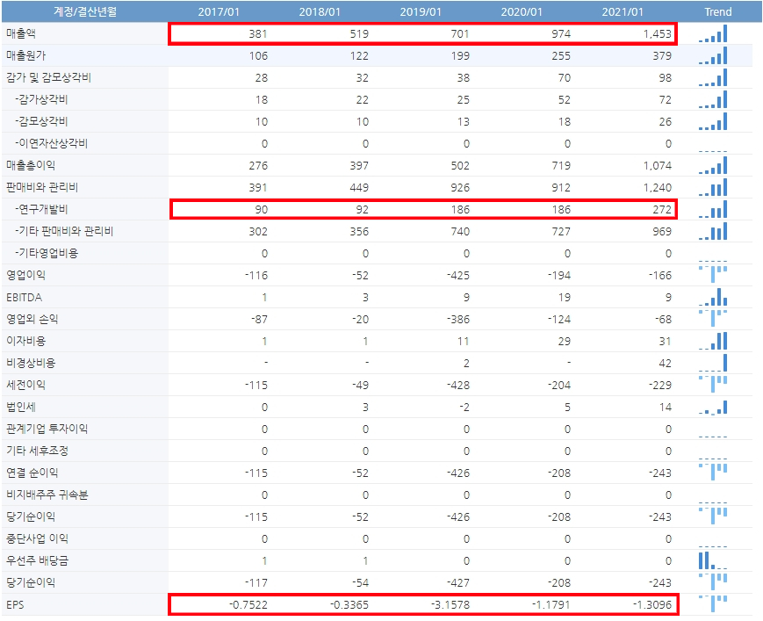Click the 연결 순이익 row label

click(32, 473)
